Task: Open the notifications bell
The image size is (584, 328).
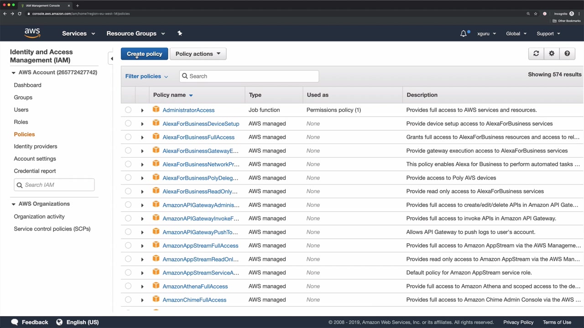Action: pos(464,34)
